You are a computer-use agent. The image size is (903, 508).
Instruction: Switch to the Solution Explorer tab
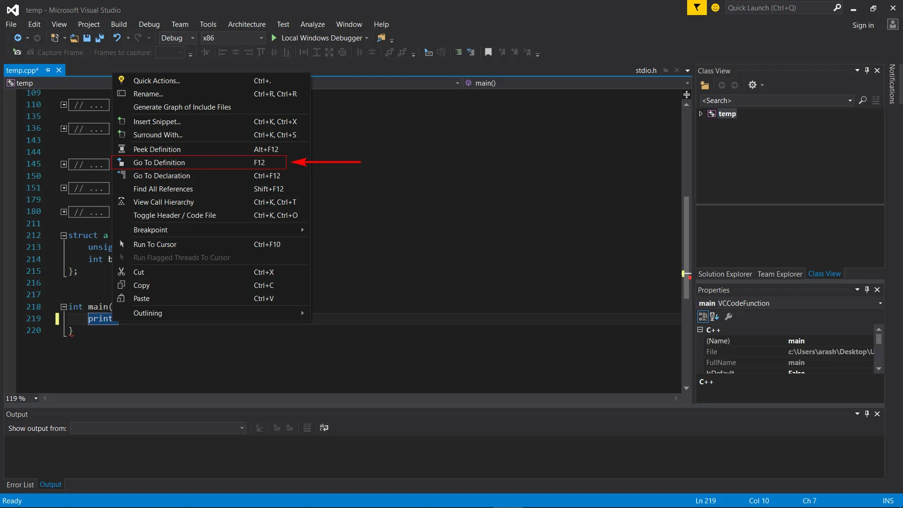point(725,274)
